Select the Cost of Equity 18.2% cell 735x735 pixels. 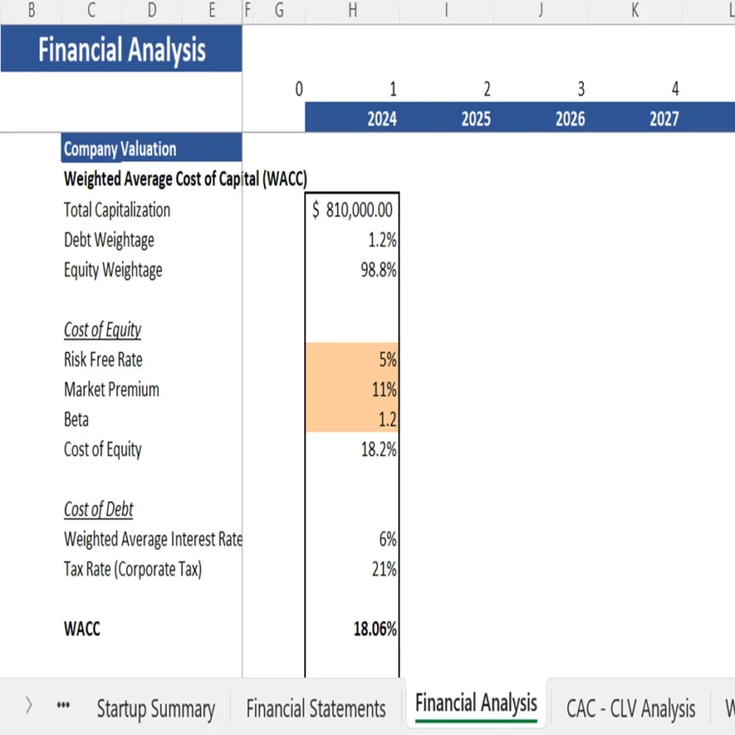click(352, 449)
